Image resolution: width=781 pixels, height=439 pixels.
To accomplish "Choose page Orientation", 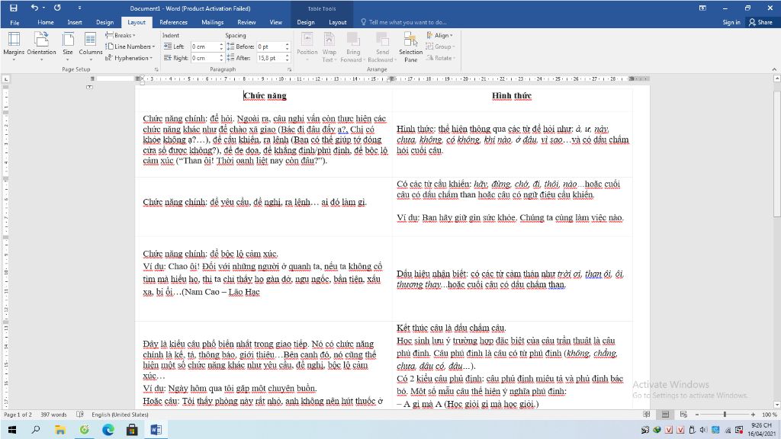I will [41, 46].
